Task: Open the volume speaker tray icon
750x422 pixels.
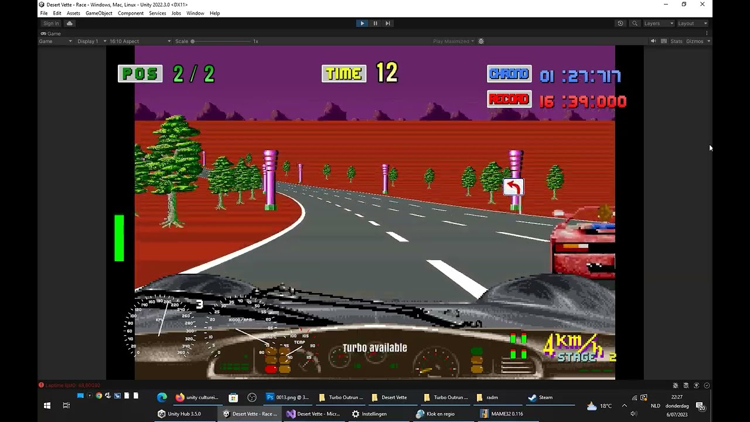Action: coord(633,414)
